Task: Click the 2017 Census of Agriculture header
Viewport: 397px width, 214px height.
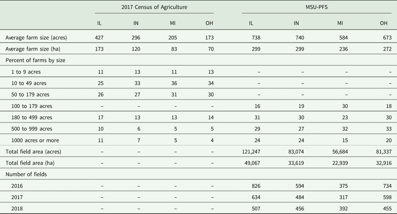Action: (x=154, y=7)
